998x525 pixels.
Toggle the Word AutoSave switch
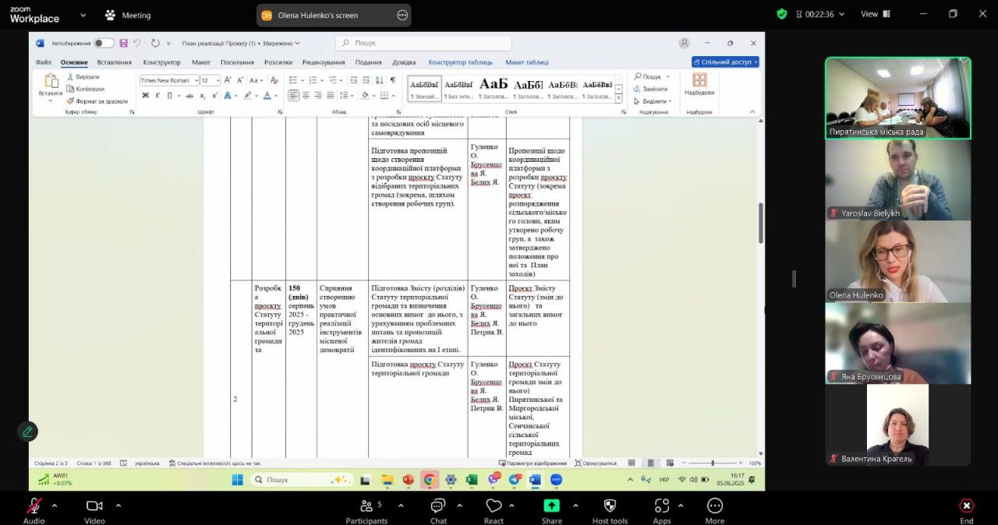coord(104,44)
